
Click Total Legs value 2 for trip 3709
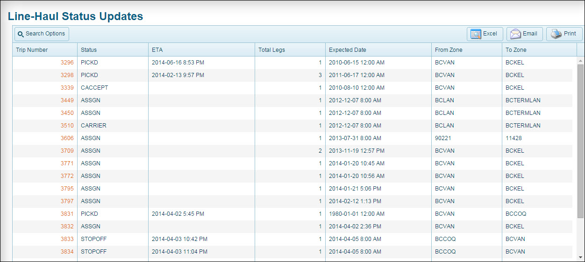pyautogui.click(x=320, y=151)
